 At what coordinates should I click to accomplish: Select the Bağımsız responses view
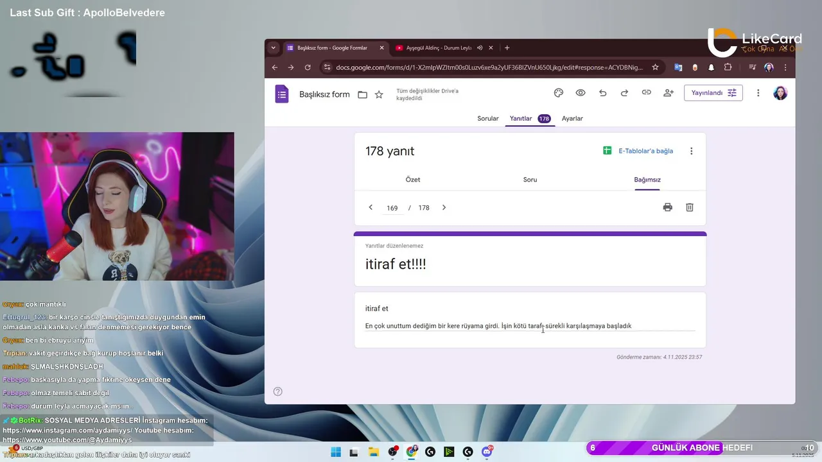(647, 180)
